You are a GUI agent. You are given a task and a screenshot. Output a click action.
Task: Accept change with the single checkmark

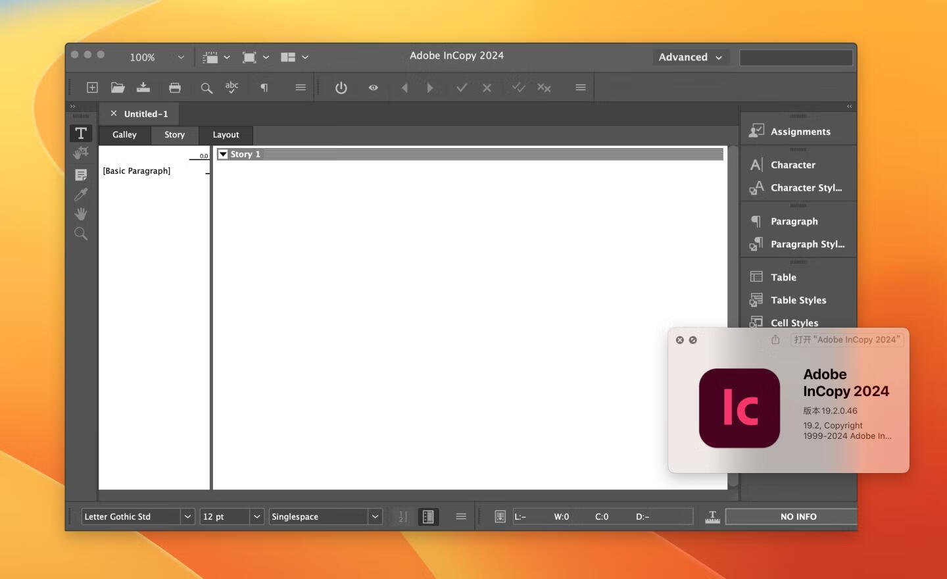point(462,88)
